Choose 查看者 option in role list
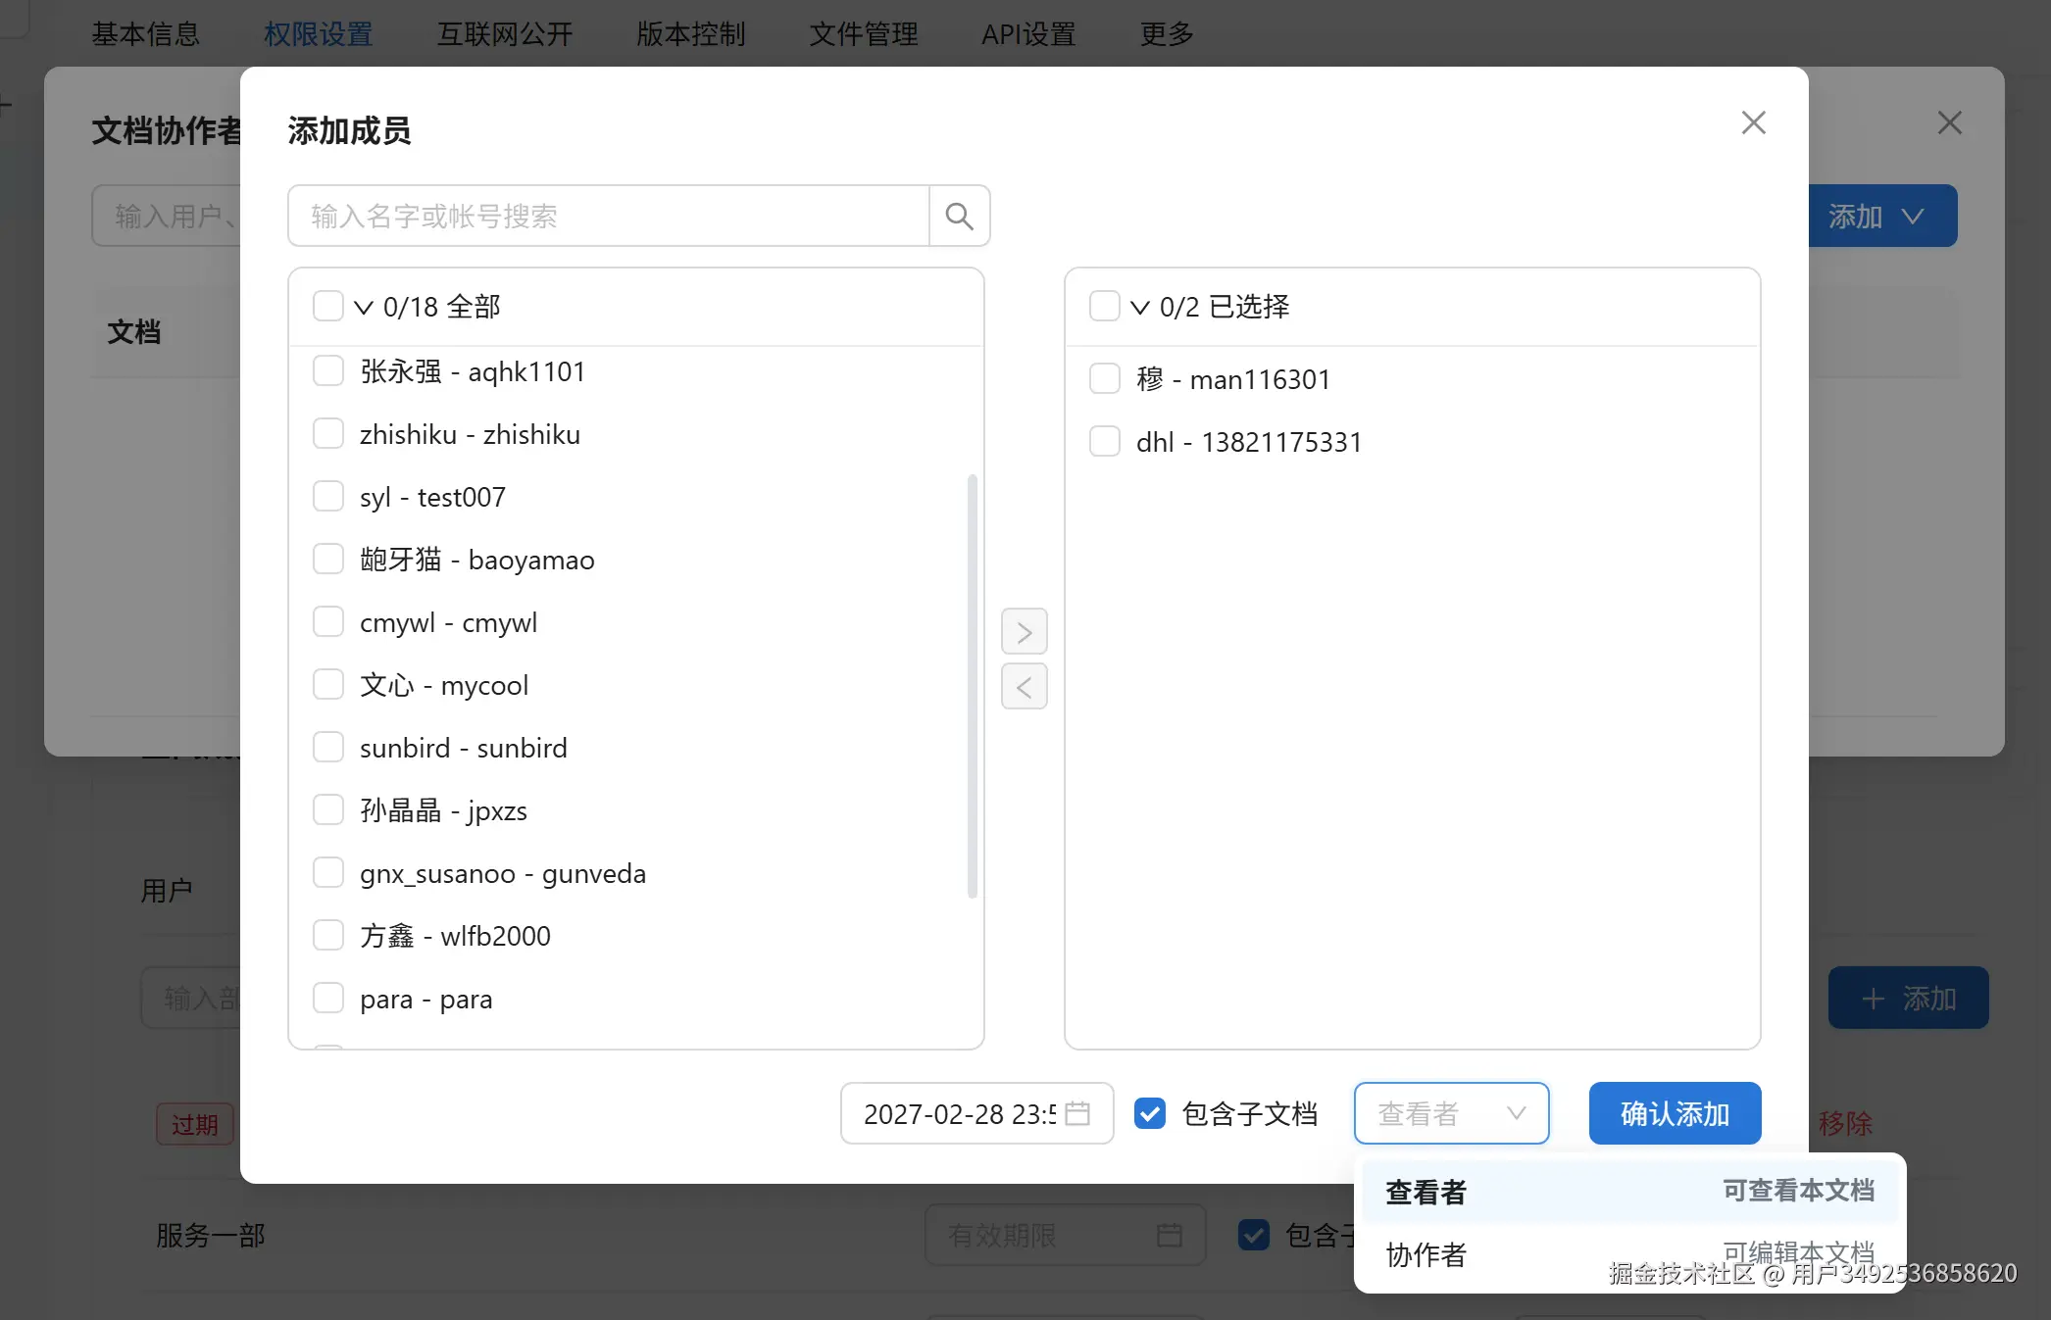Screen dimensions: 2051x1320 click(x=1426, y=1192)
